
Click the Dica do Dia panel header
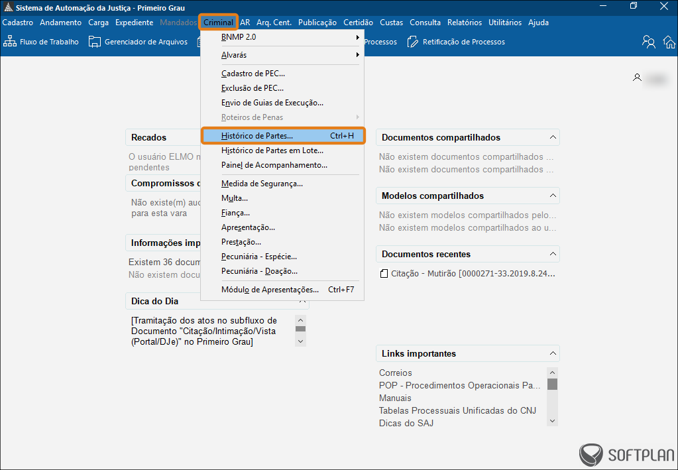(217, 301)
